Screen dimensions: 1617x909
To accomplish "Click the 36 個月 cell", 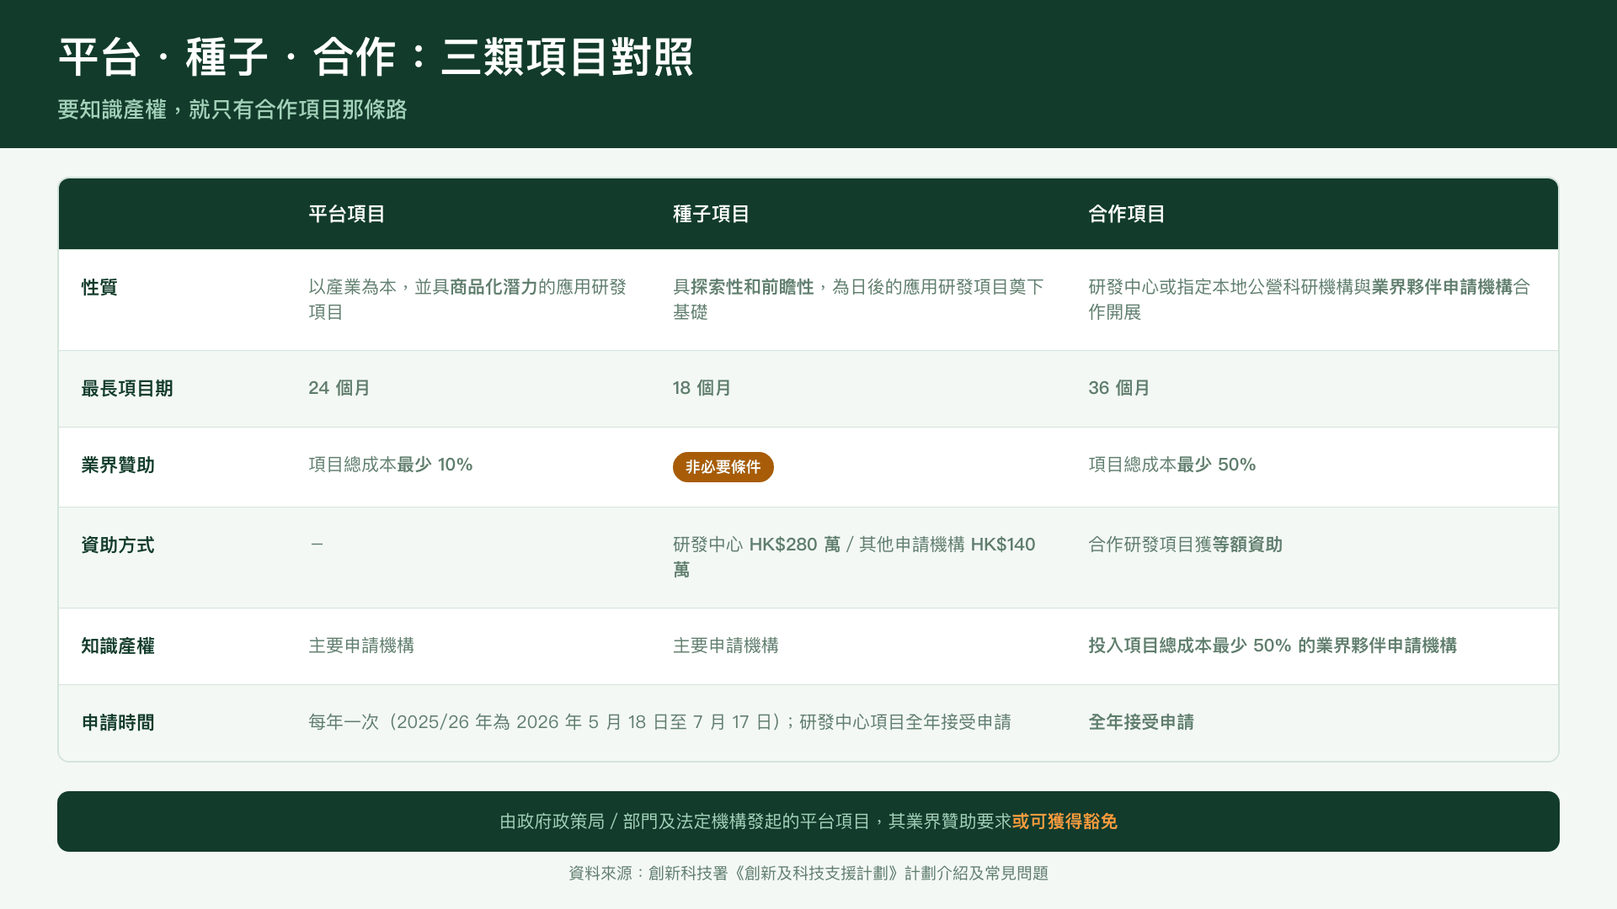I will coord(1119,388).
